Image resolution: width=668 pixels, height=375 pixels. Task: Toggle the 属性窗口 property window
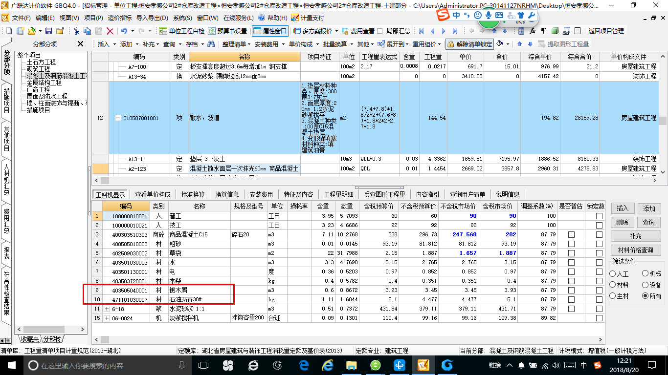[270, 31]
